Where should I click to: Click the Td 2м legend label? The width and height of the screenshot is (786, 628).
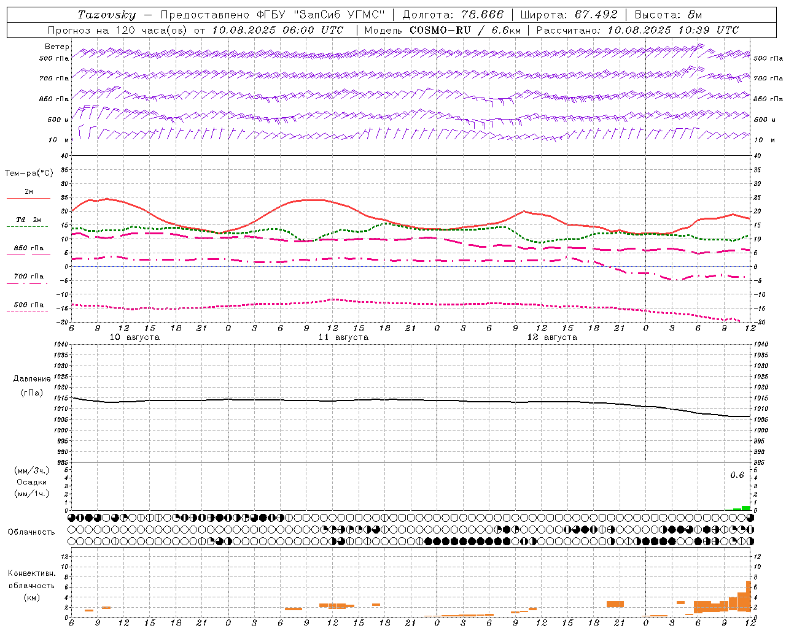[x=29, y=220]
